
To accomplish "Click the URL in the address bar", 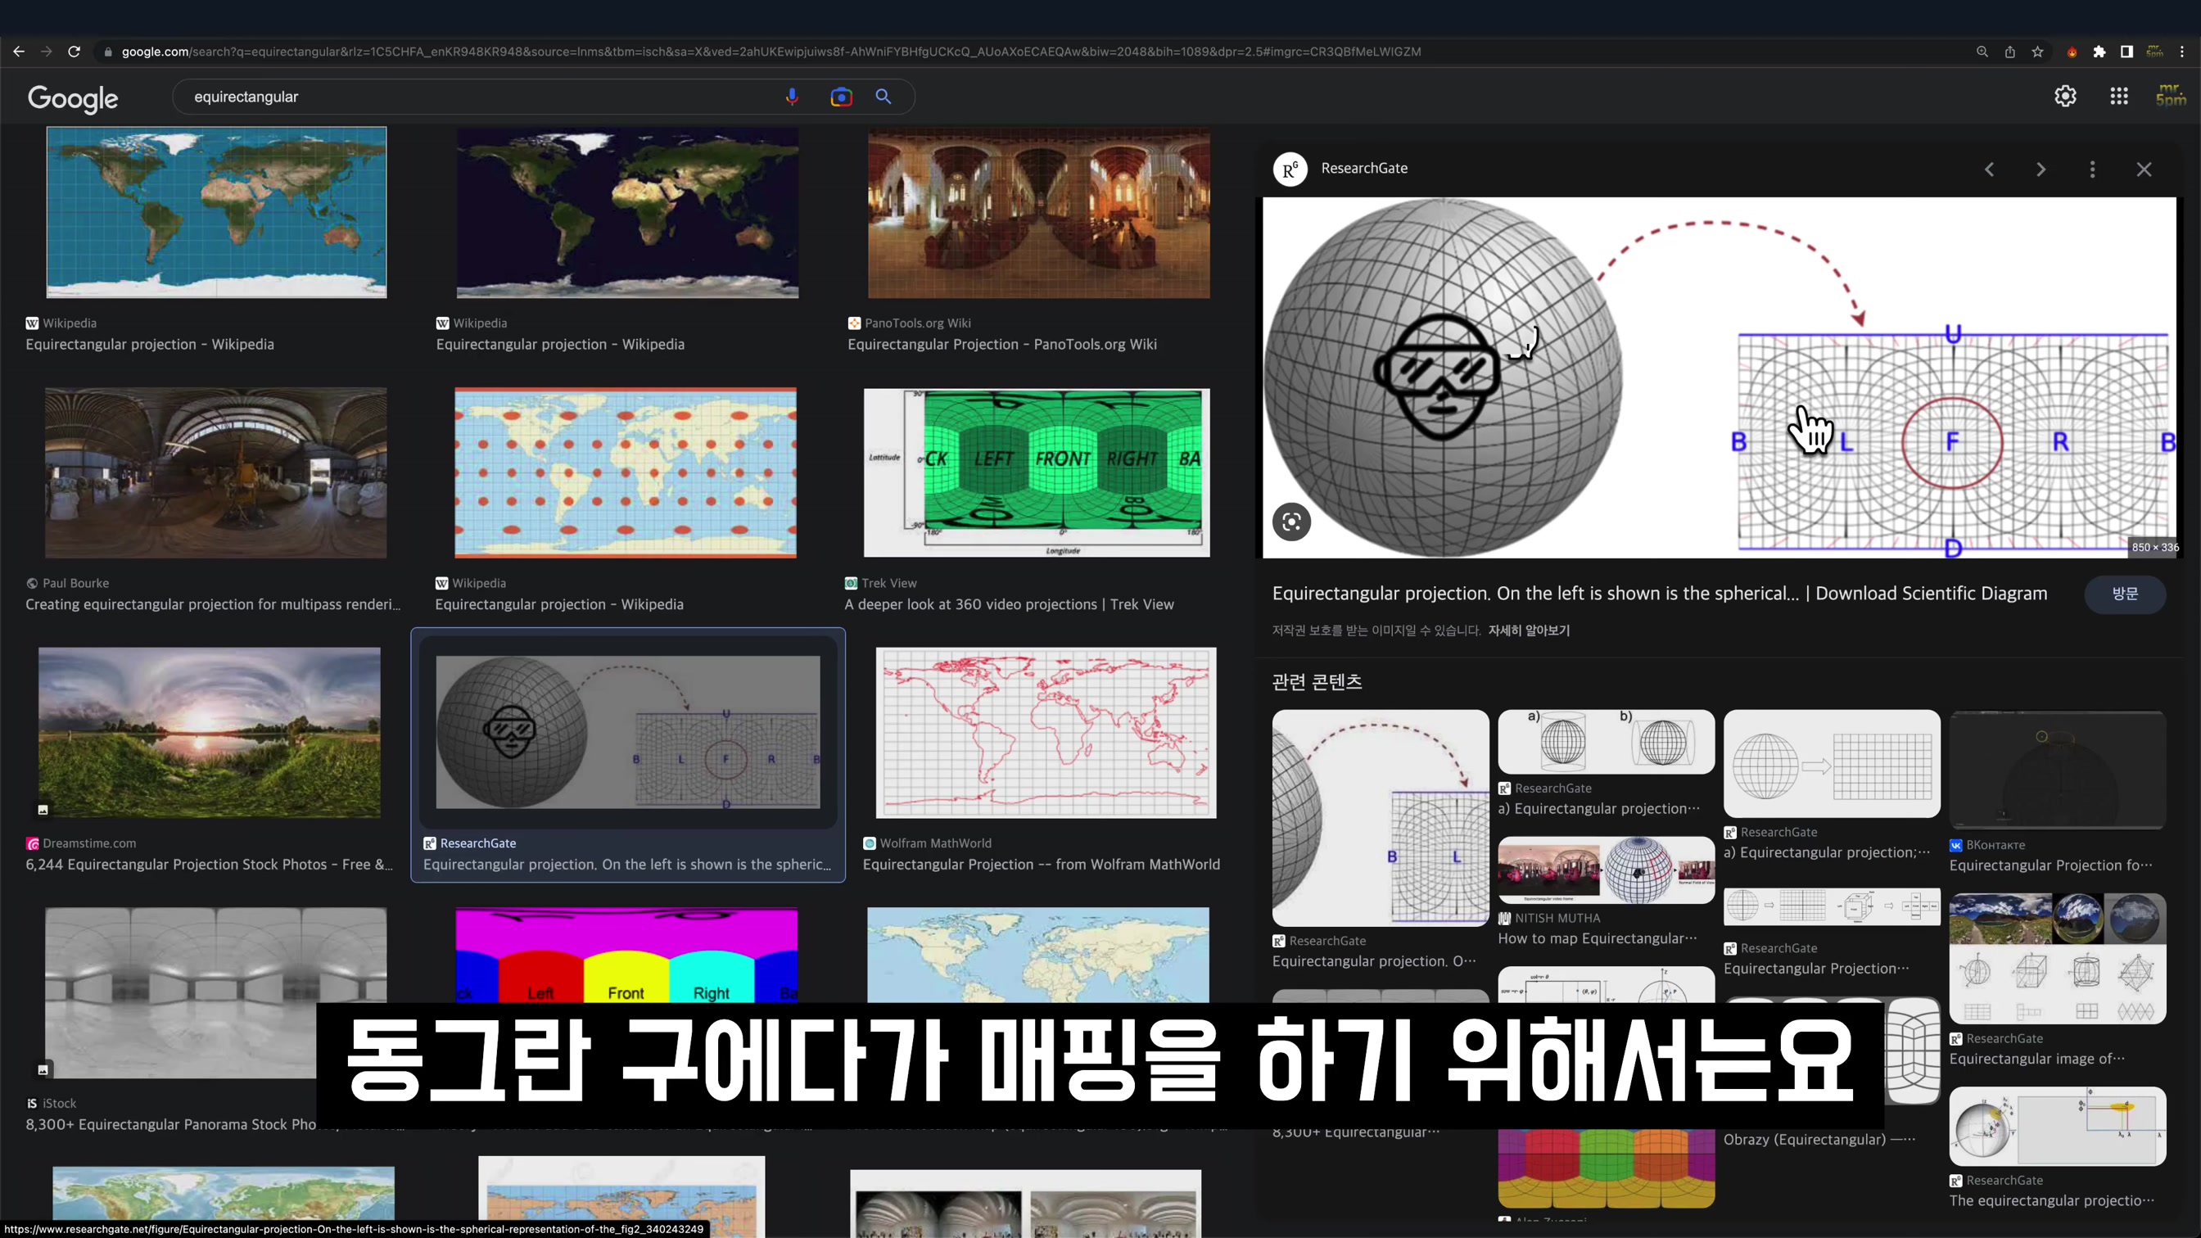I will click(x=771, y=52).
